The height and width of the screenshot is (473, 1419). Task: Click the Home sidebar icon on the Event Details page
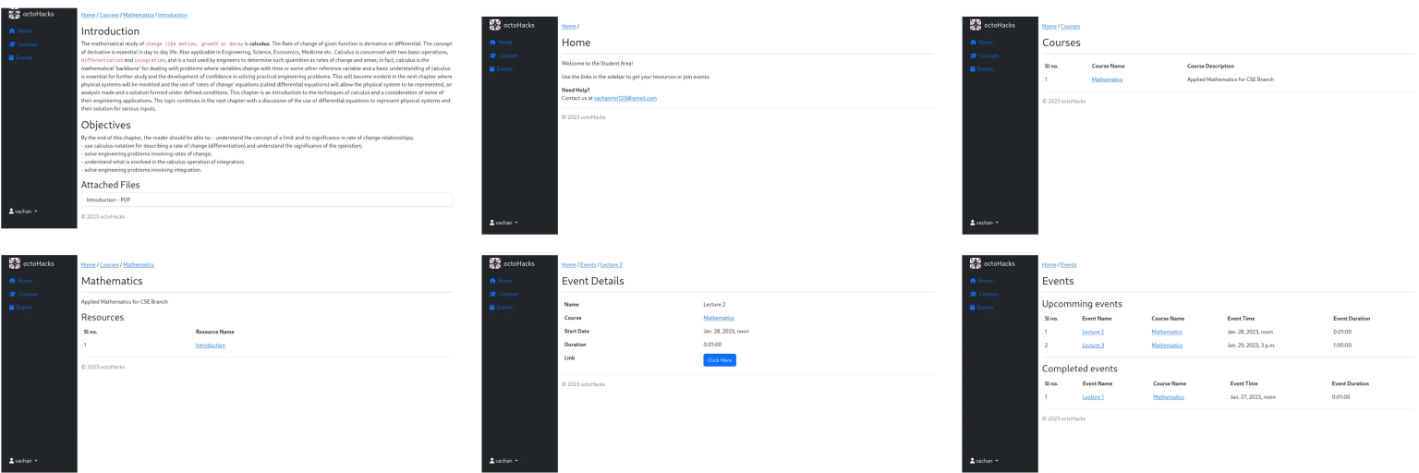click(492, 281)
